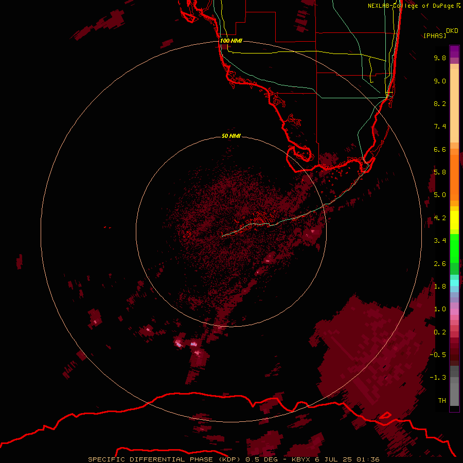Image resolution: width=463 pixels, height=463 pixels.
Task: Click the SPECIFIC DIFFERENTIAL PHASE (KDP) caption
Action: 165,459
